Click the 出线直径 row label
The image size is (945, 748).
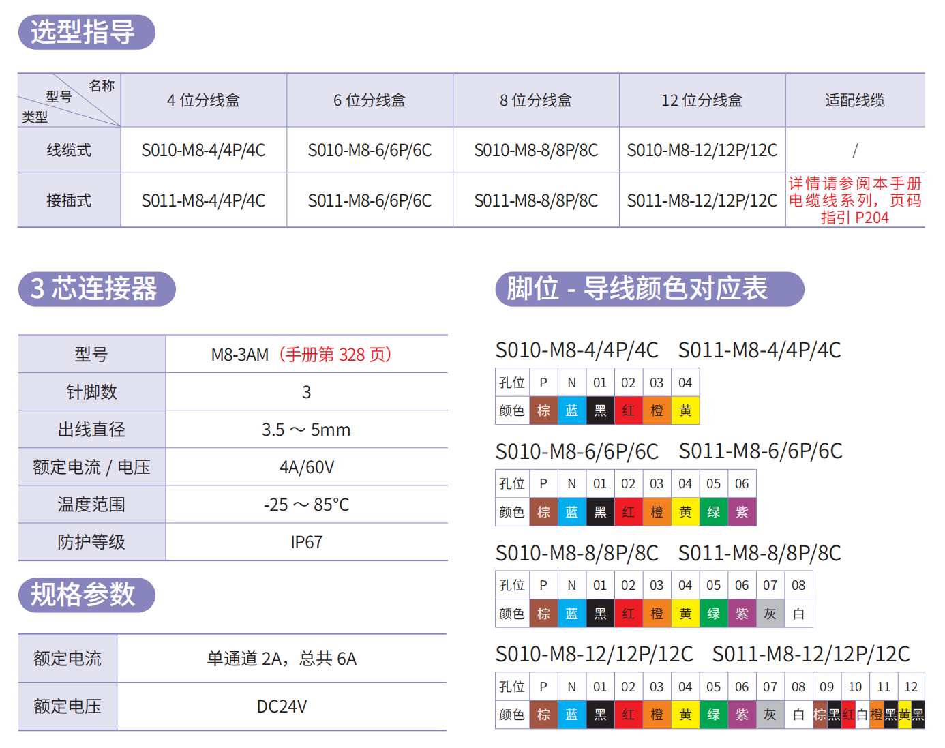91,430
